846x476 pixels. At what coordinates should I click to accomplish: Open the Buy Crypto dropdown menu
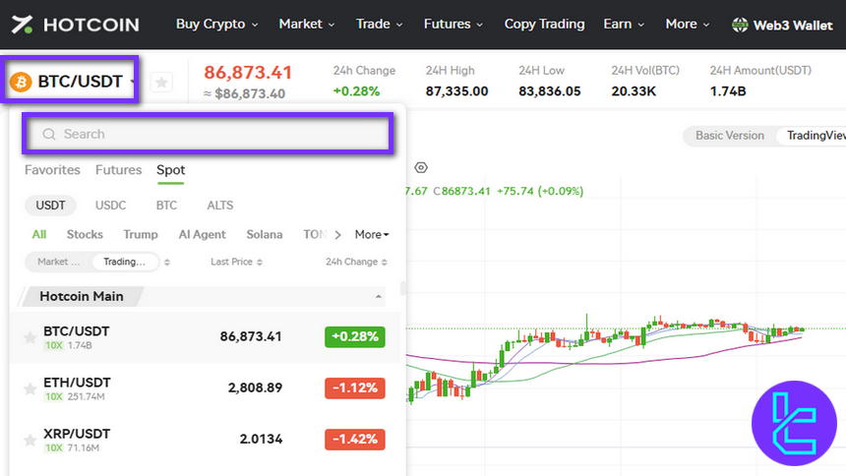point(216,25)
